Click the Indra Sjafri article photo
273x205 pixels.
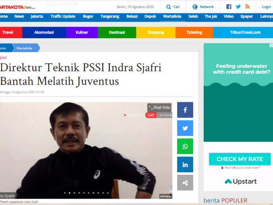pyautogui.click(x=86, y=150)
